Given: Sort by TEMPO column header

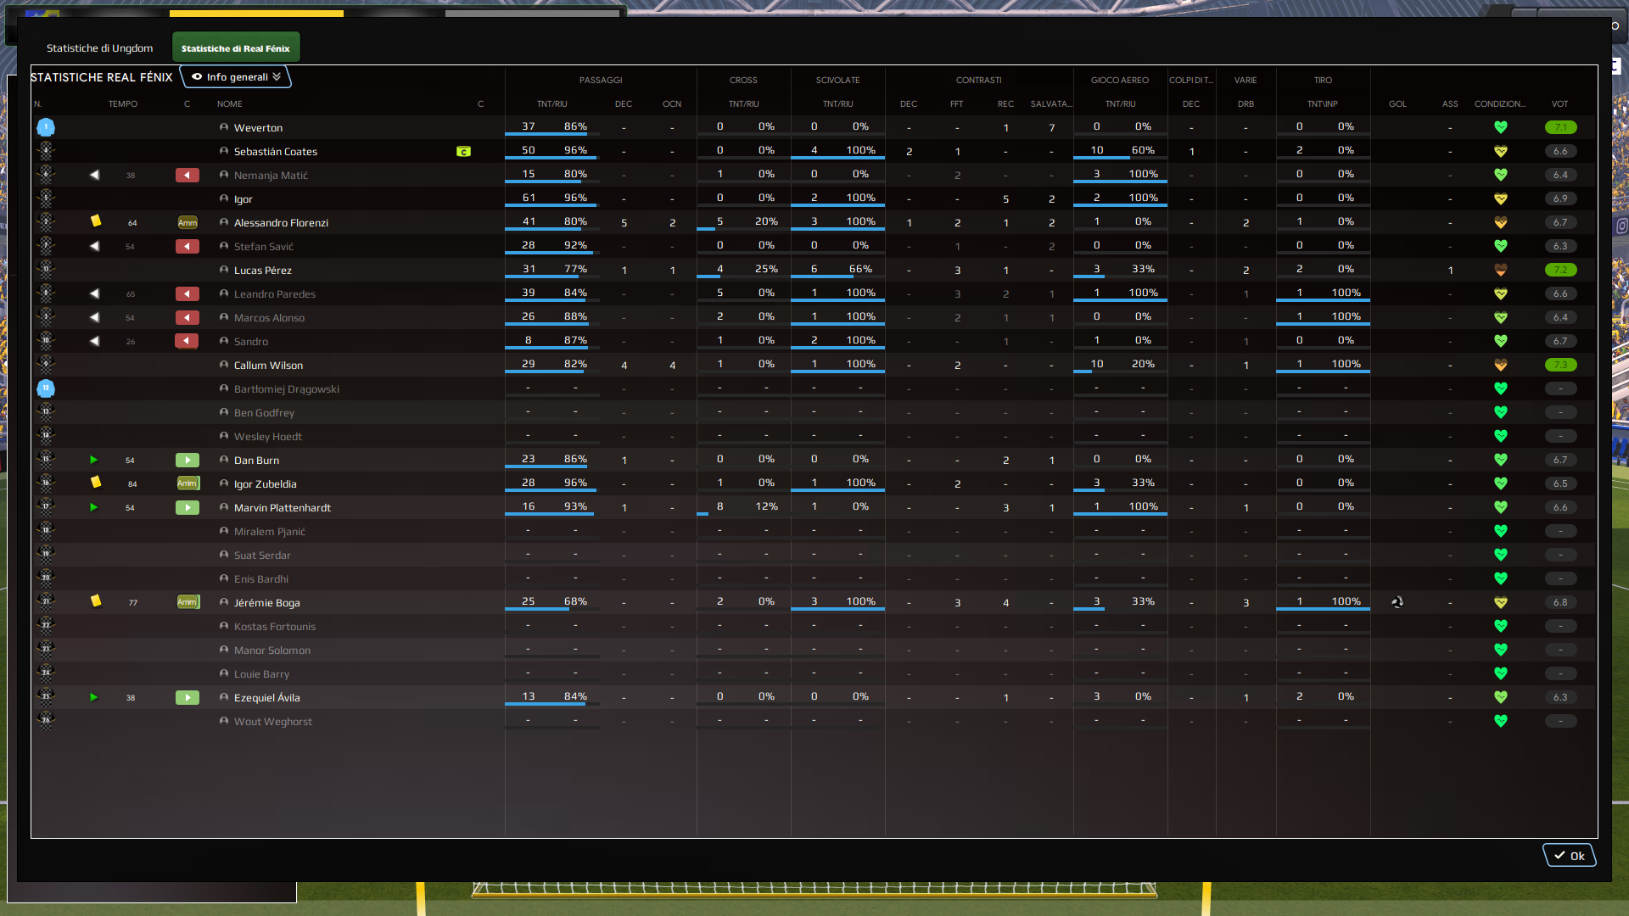Looking at the screenshot, I should point(123,103).
